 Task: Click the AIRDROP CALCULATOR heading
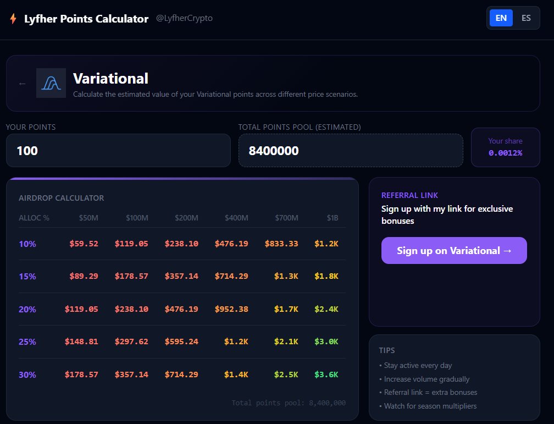(62, 198)
